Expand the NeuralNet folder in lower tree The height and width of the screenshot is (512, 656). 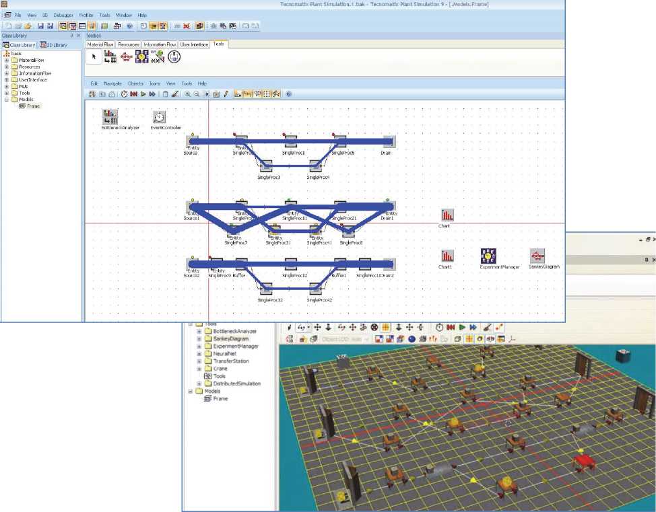[x=199, y=354]
